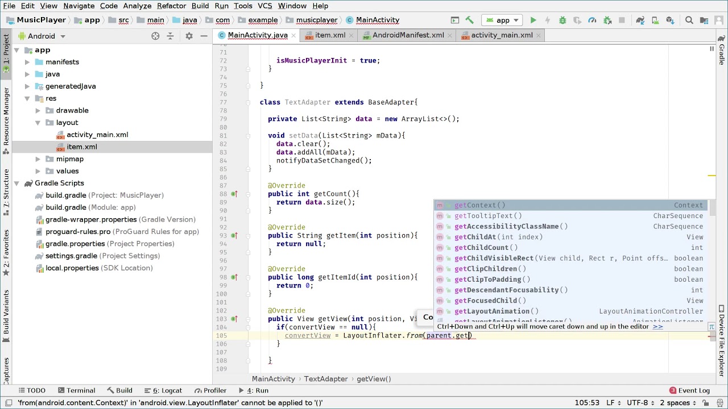Screen dimensions: 728x409
Task: Open AVD Manager icon in toolbar
Action: (655, 20)
